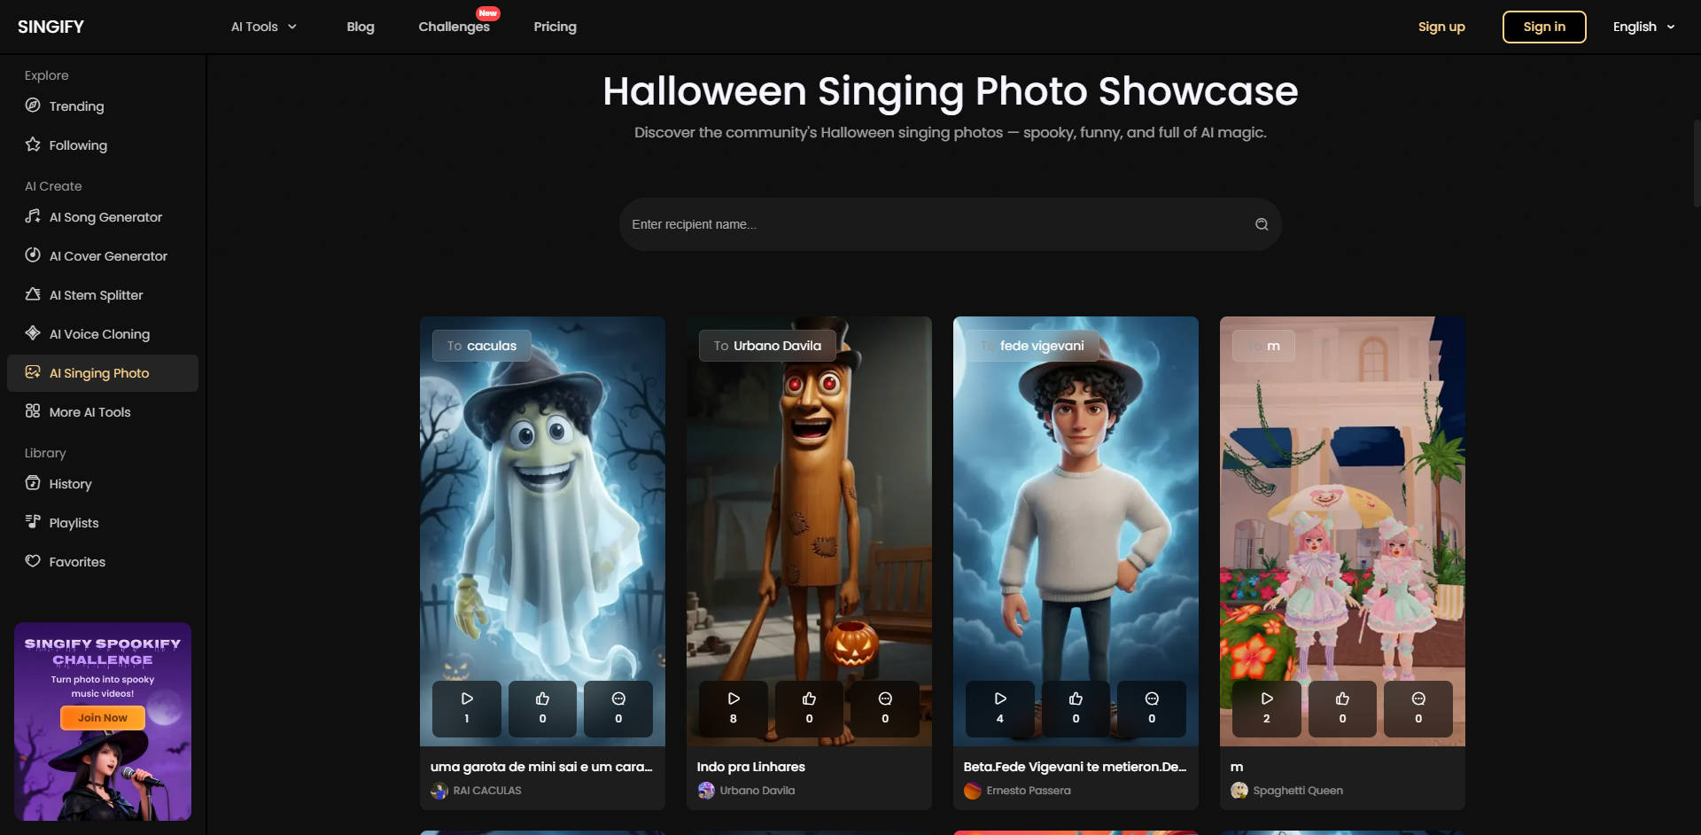Viewport: 1701px width, 835px height.
Task: Toggle Following feed in Explore
Action: [77, 144]
